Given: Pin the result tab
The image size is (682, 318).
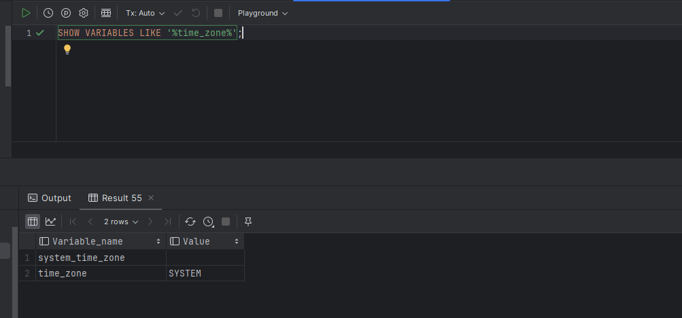Looking at the screenshot, I should (248, 222).
